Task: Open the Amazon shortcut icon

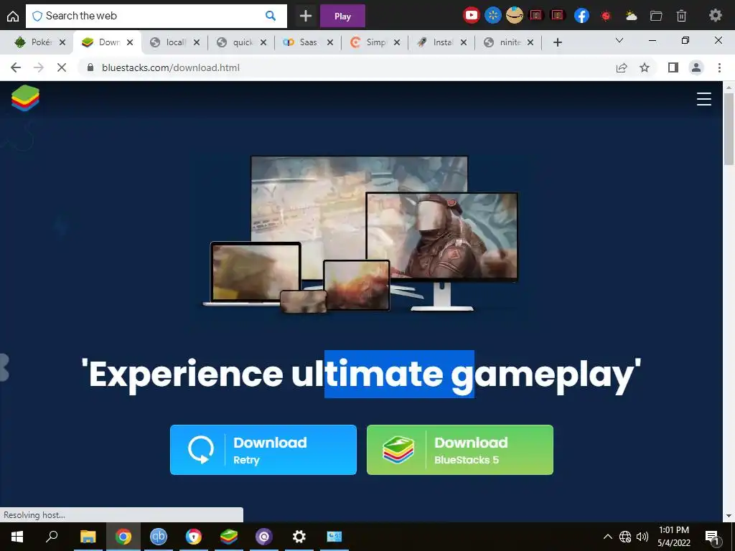Action: (x=514, y=16)
